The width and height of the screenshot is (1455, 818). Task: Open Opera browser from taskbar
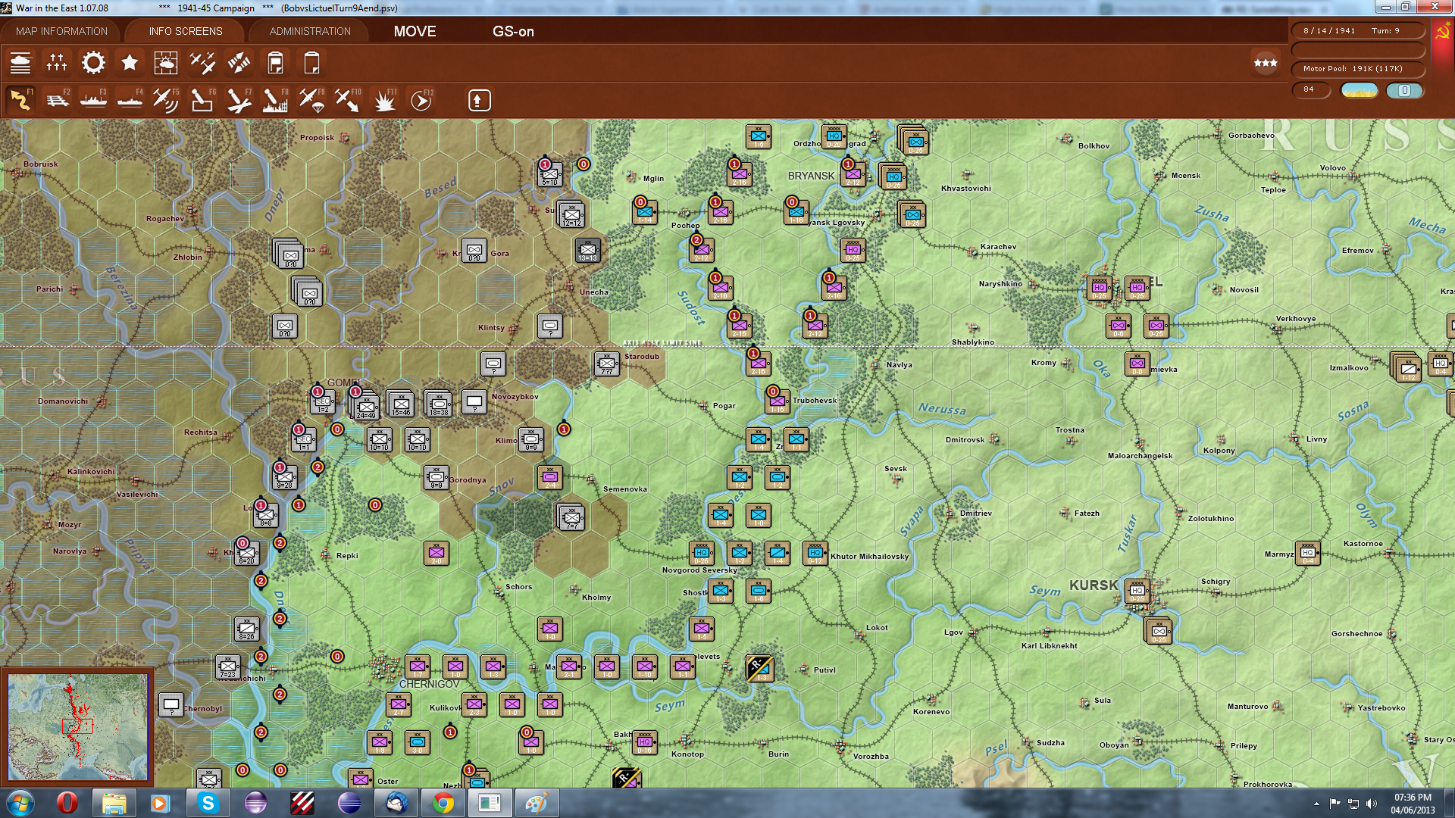point(67,803)
